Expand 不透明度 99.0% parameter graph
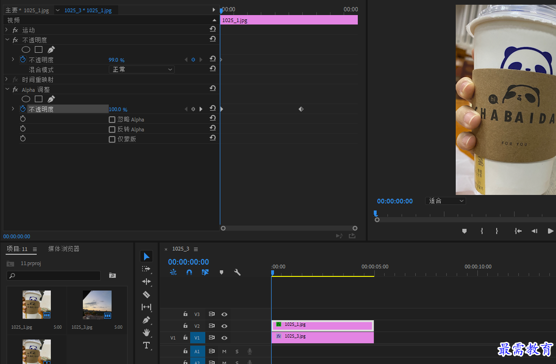Viewport: 556px width, 364px height. 13,59
